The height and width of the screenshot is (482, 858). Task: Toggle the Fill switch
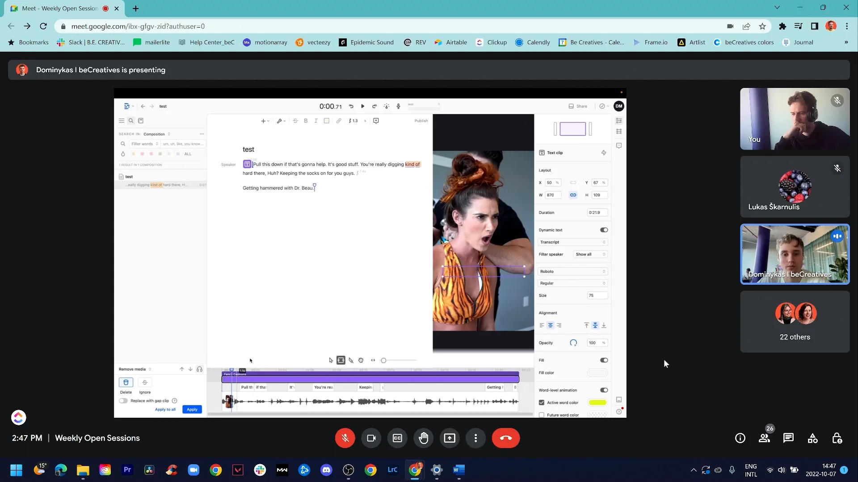(x=604, y=360)
